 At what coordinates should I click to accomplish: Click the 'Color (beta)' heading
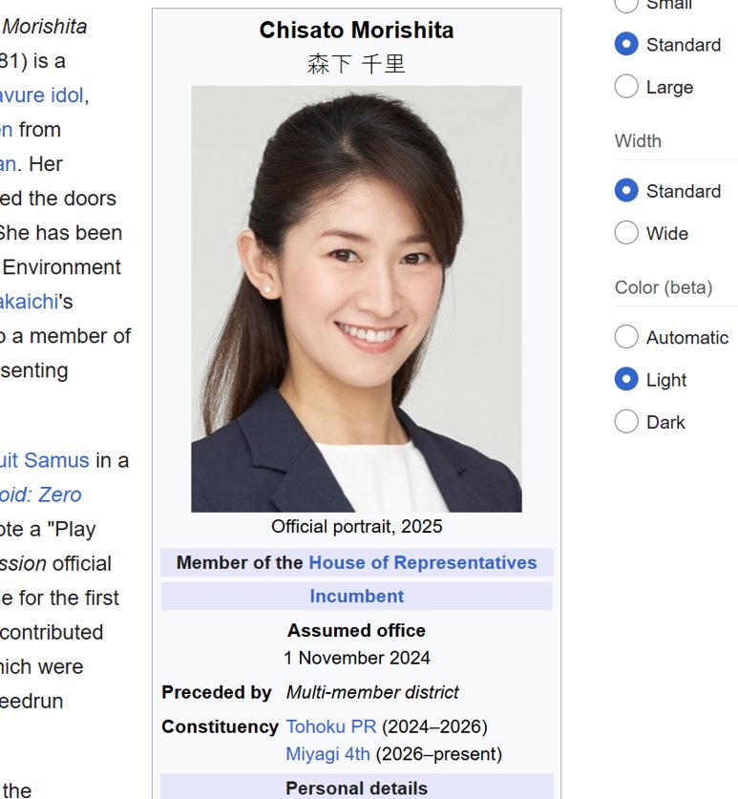664,287
